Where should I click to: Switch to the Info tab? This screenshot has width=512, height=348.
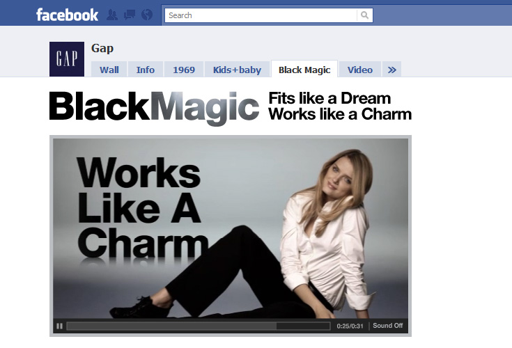coord(146,70)
